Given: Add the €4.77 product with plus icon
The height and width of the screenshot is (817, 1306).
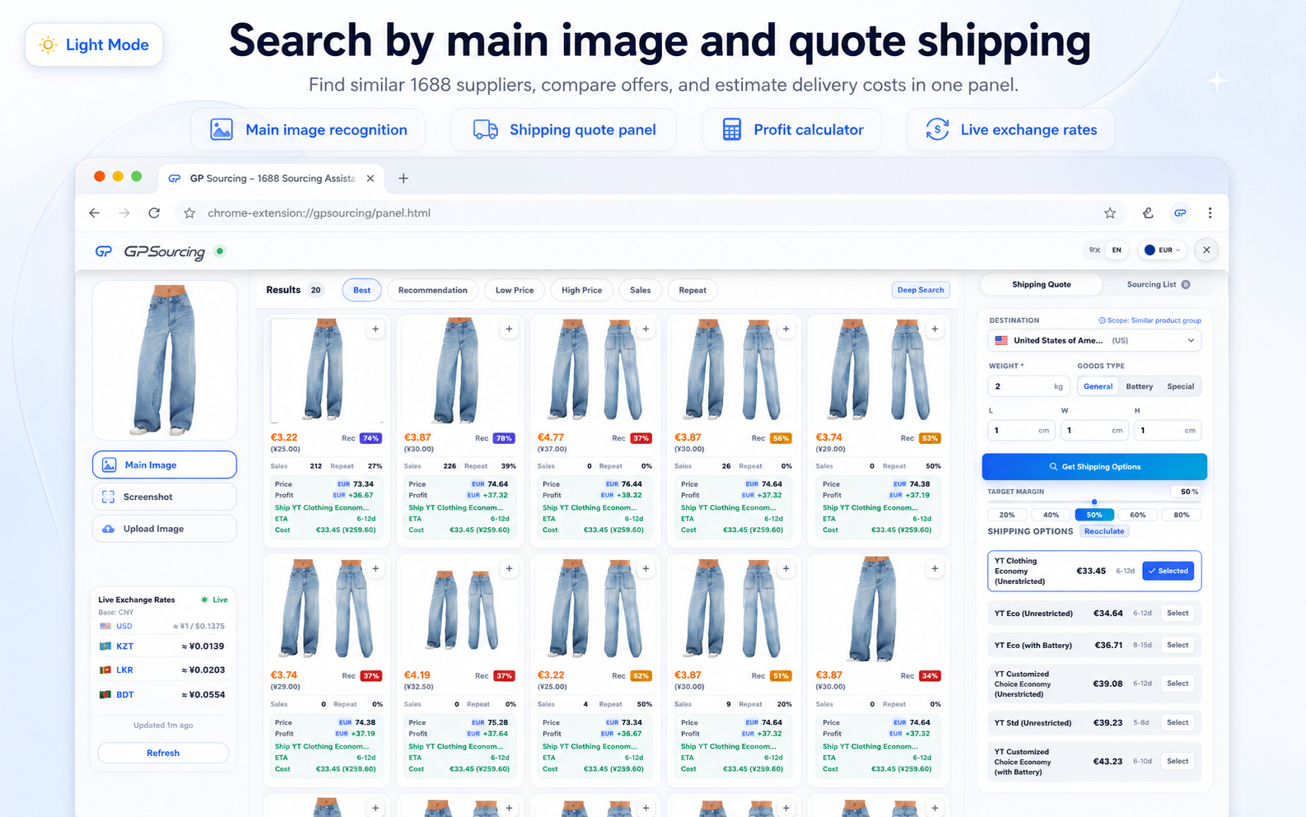Looking at the screenshot, I should point(646,329).
